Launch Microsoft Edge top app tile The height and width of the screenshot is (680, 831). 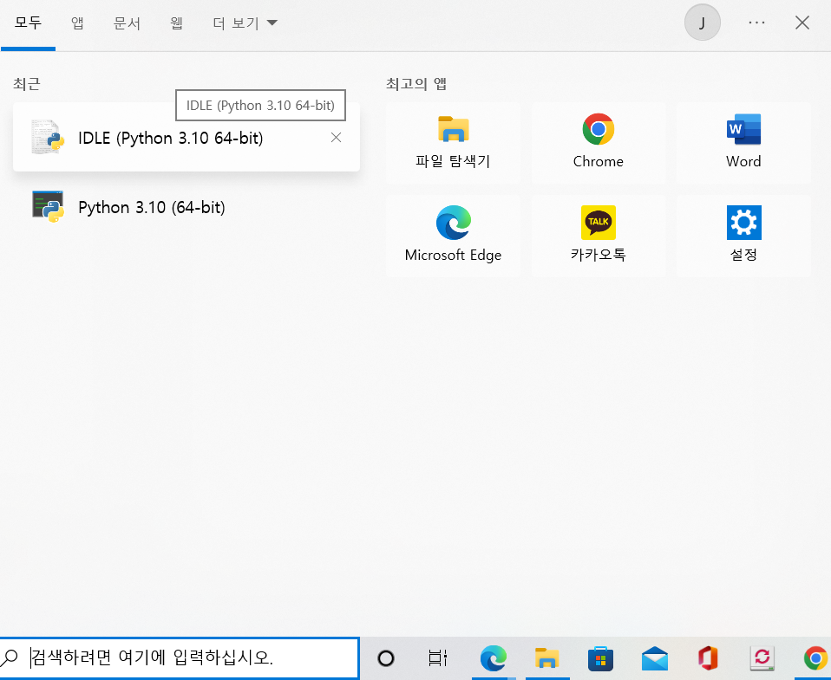coord(453,236)
